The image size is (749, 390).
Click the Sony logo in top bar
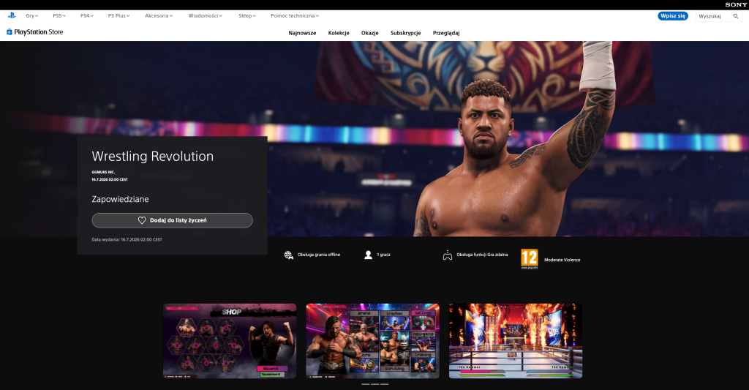pyautogui.click(x=736, y=5)
